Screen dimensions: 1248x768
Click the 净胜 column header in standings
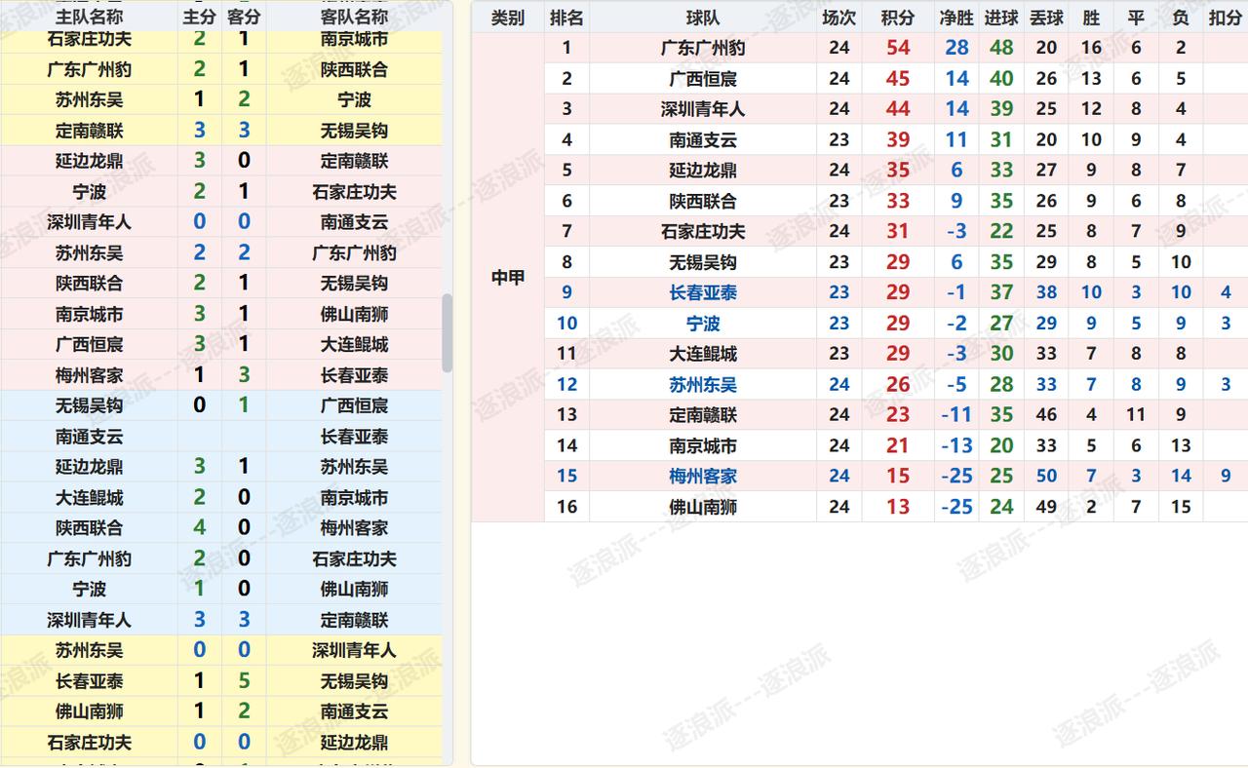[956, 18]
